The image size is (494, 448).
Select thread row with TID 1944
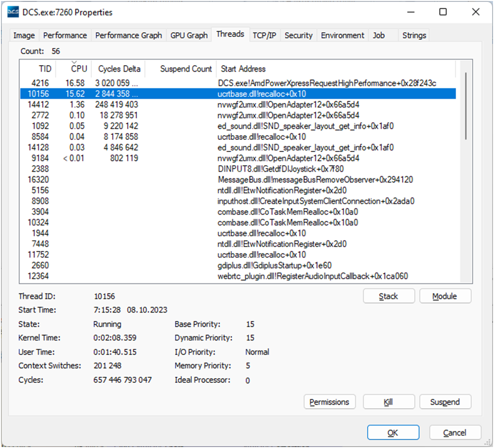tap(238, 233)
